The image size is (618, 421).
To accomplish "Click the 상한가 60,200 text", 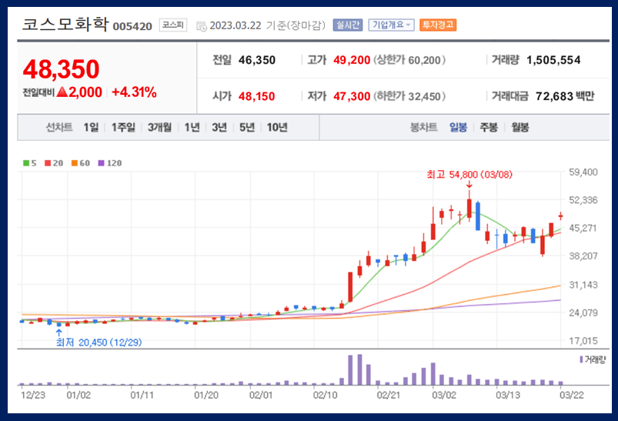I will point(409,60).
